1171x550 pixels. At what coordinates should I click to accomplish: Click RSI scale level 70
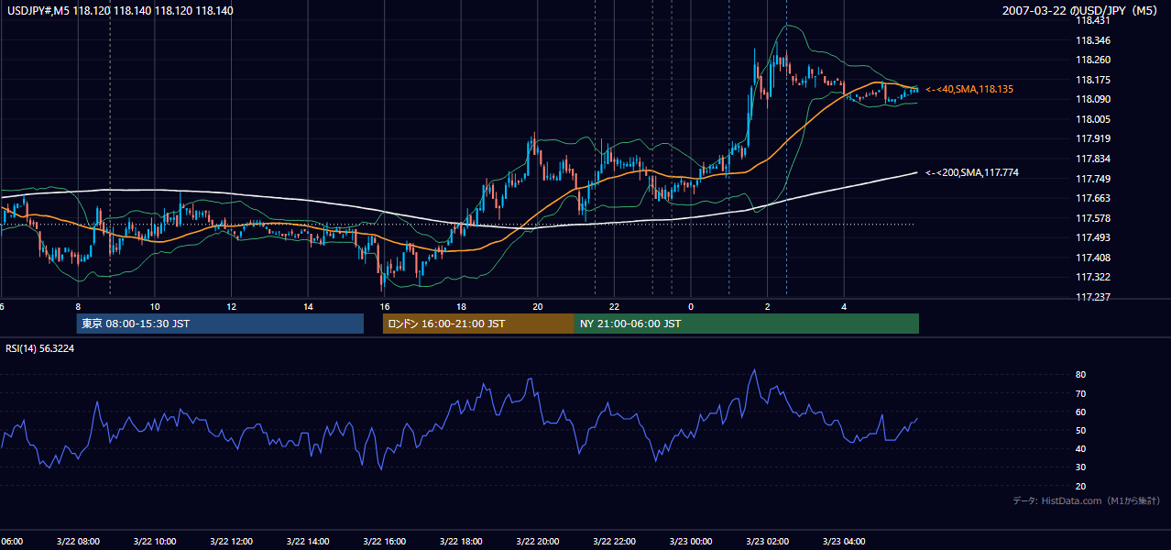coord(1080,393)
